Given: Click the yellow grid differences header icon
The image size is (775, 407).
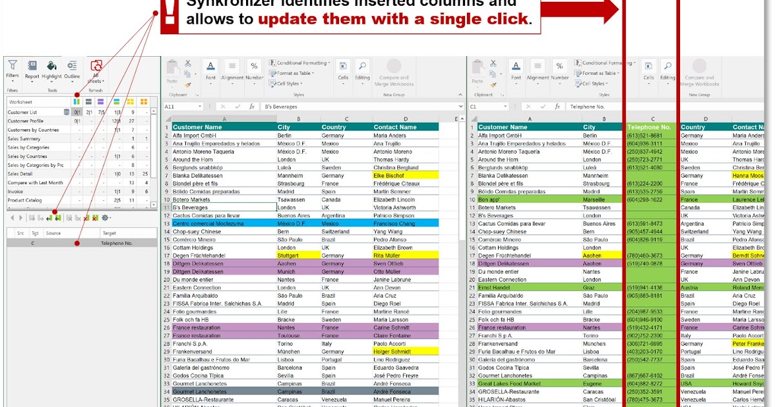Looking at the screenshot, I should (130, 101).
